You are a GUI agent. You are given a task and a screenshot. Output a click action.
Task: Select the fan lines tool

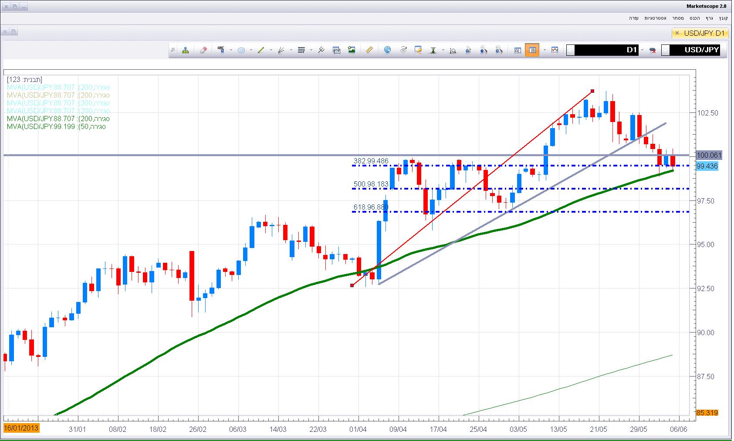click(x=281, y=50)
